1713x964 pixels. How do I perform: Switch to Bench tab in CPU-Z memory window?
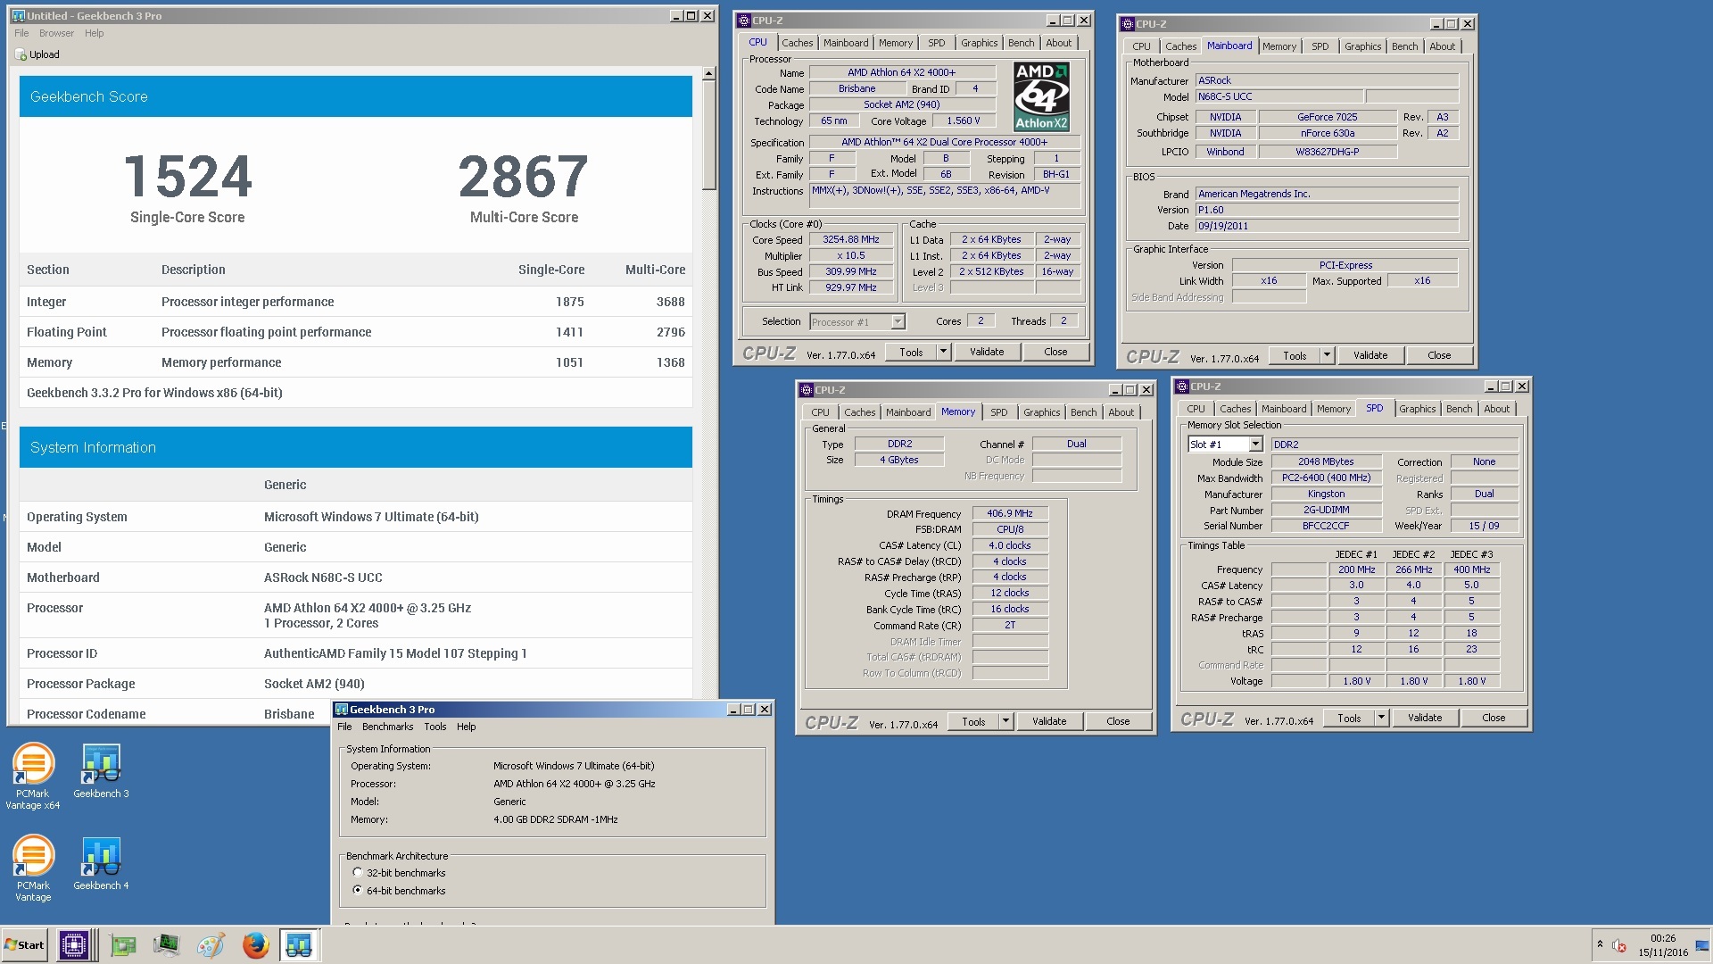pyautogui.click(x=1083, y=412)
